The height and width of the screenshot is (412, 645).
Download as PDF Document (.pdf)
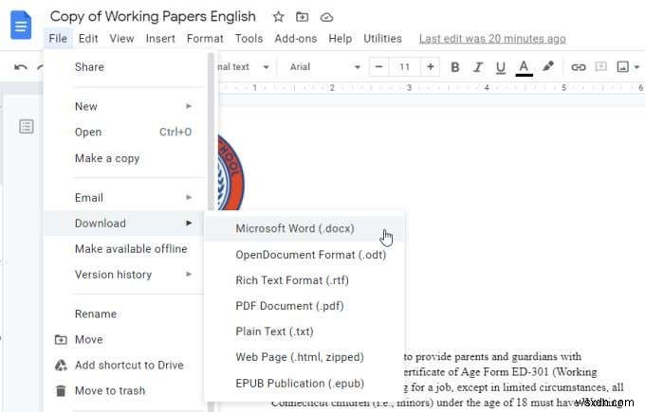[304, 306]
